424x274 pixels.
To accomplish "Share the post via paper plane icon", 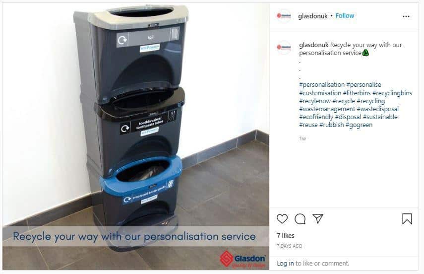I will tap(318, 218).
